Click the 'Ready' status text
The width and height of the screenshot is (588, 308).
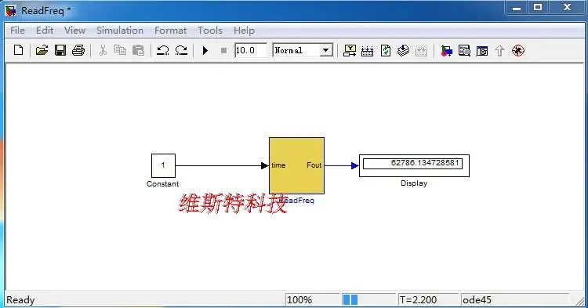[x=20, y=300]
